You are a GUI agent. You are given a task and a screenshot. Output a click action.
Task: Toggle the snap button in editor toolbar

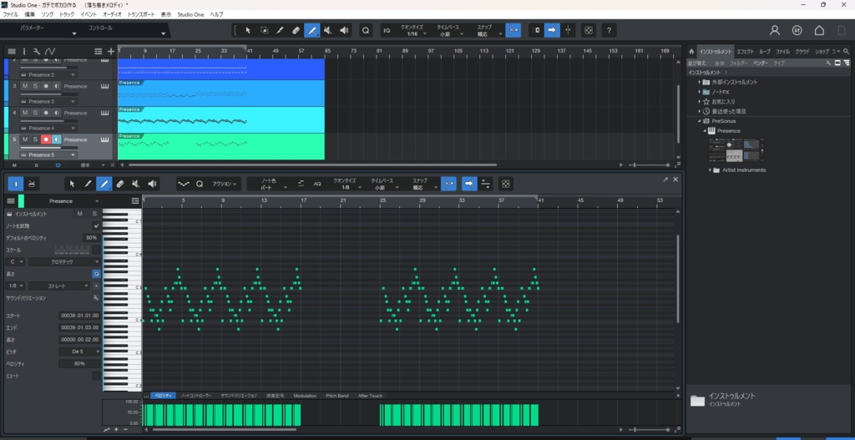coord(448,184)
